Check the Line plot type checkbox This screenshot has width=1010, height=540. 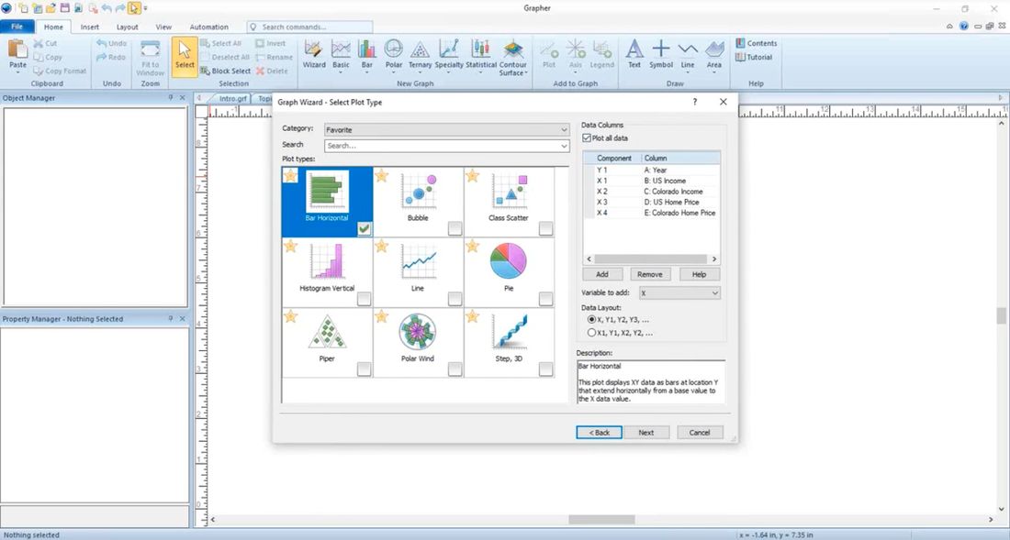click(x=454, y=299)
